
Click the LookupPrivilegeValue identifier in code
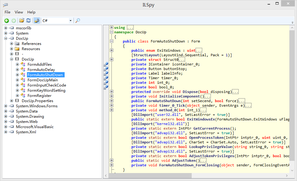click(x=211, y=147)
